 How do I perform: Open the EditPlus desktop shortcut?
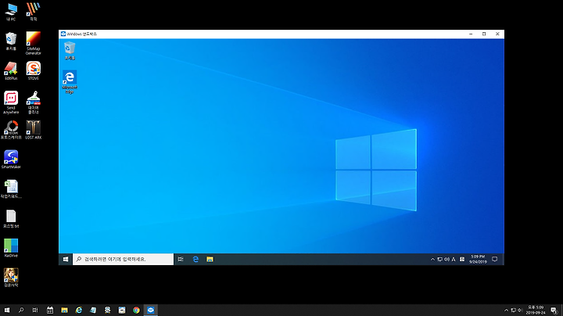11,70
